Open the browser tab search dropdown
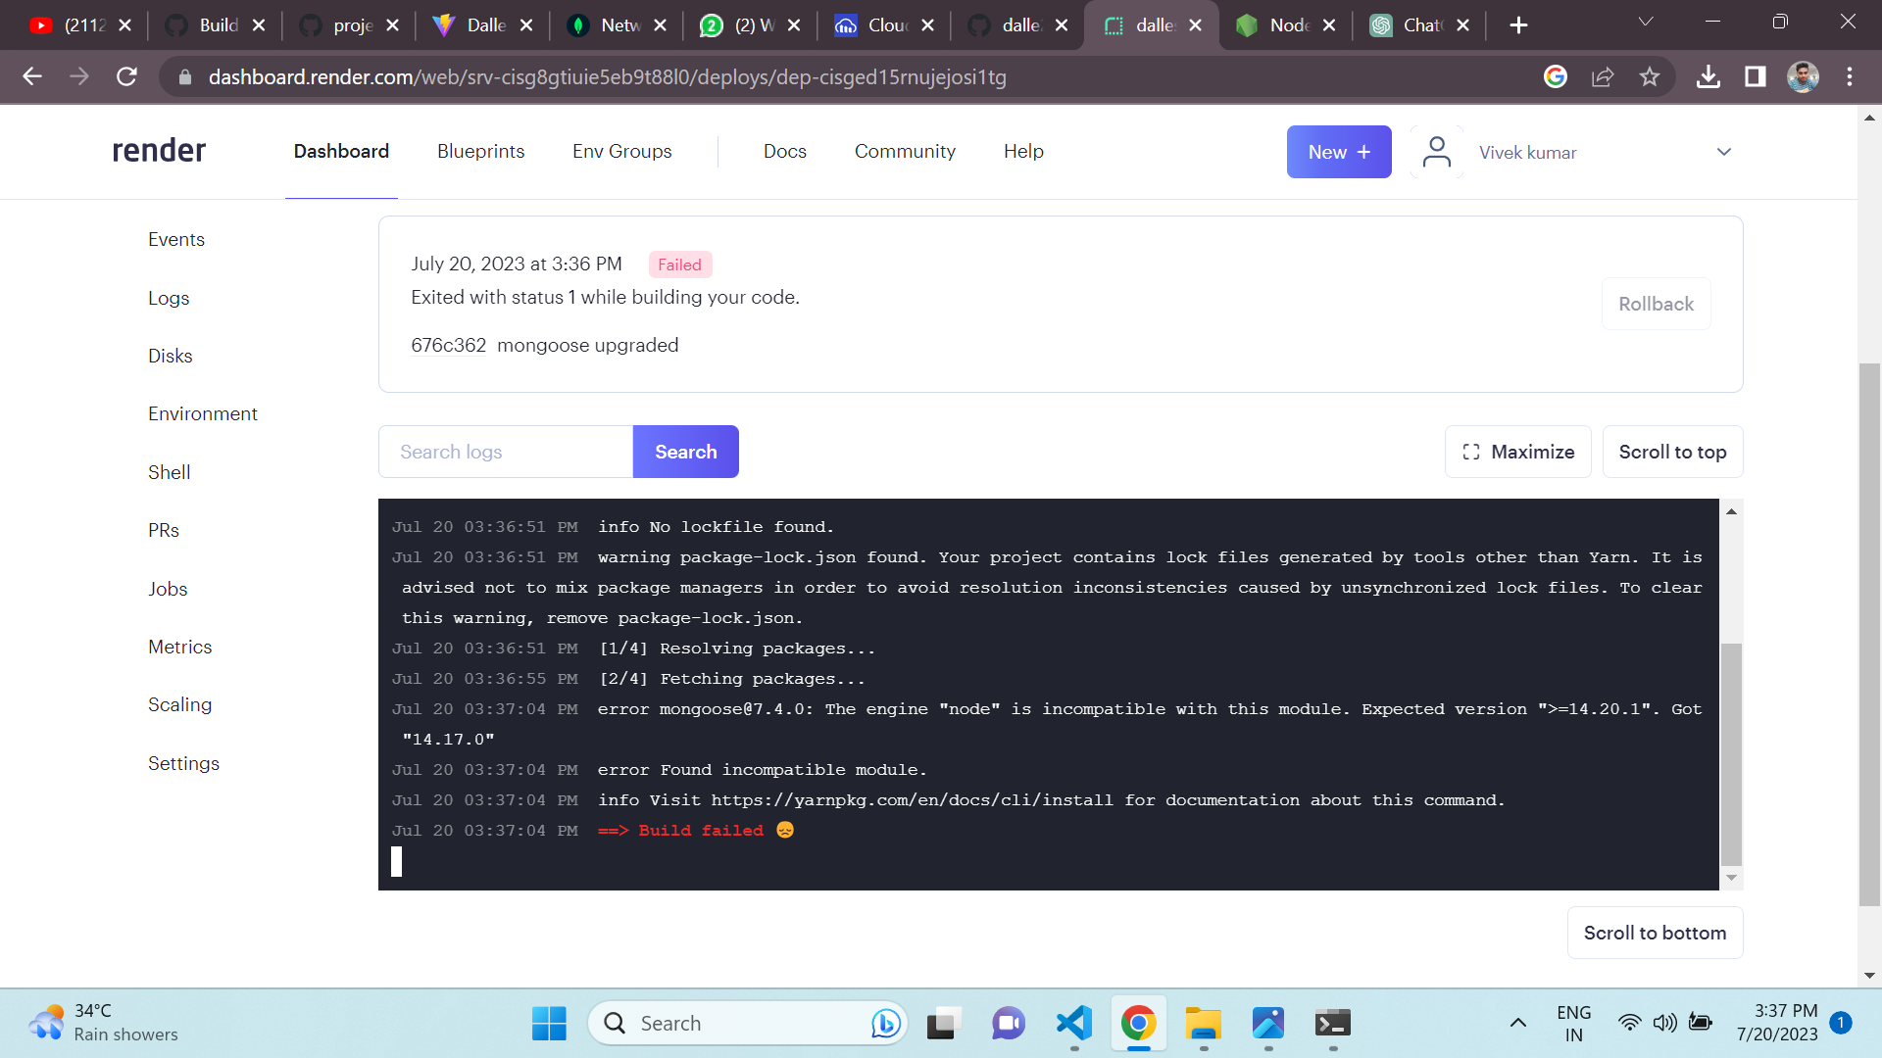 click(x=1646, y=21)
